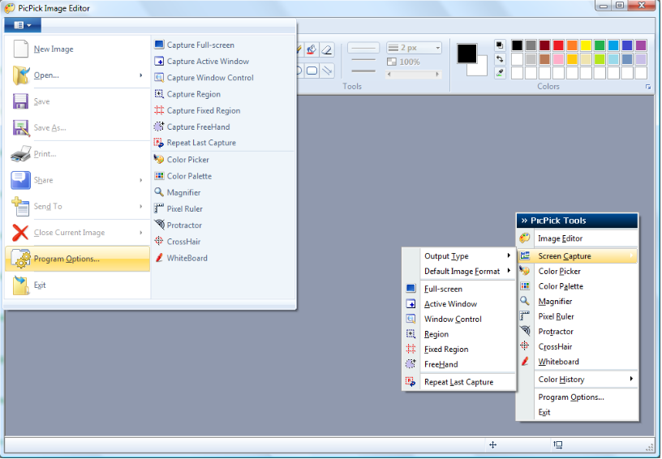Screen dimensions: 662x459
Task: Choose Window Control from the capture submenu
Action: tap(453, 319)
